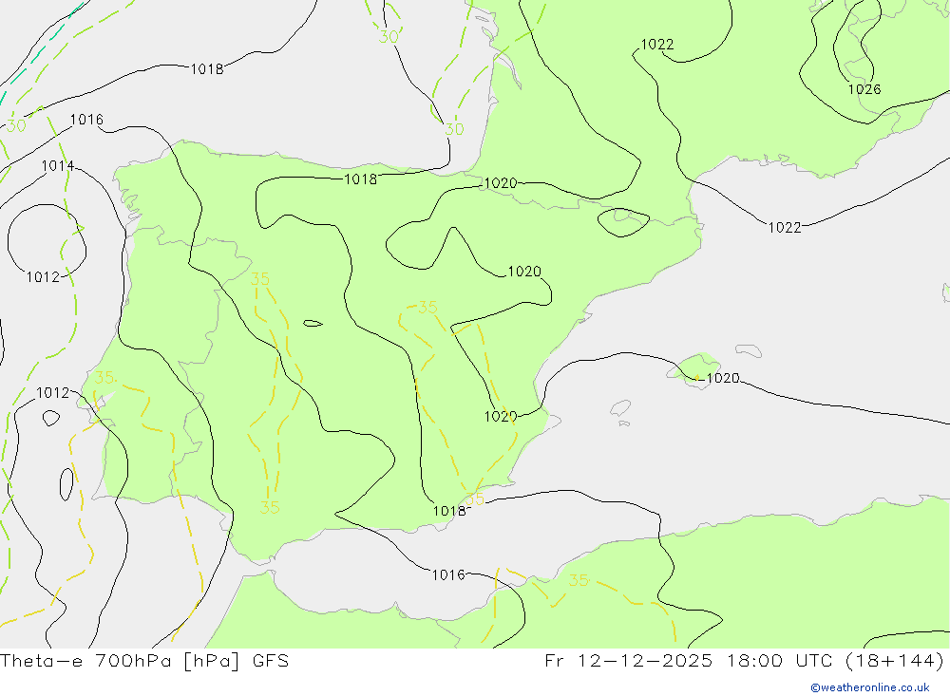Click the 1018 label on Spain's north coast
The width and height of the screenshot is (950, 696).
(360, 179)
